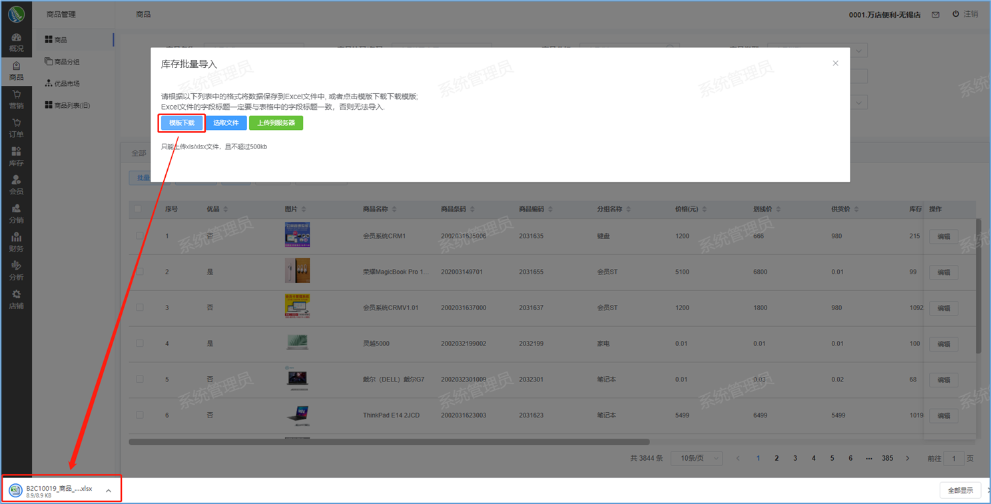The width and height of the screenshot is (991, 504).
Task: Open the 店铺 settings gear icon
Action: tap(16, 300)
